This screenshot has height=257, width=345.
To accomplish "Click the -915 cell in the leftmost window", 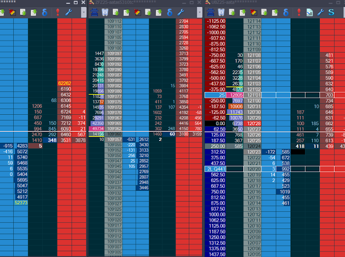I will pos(7,146).
